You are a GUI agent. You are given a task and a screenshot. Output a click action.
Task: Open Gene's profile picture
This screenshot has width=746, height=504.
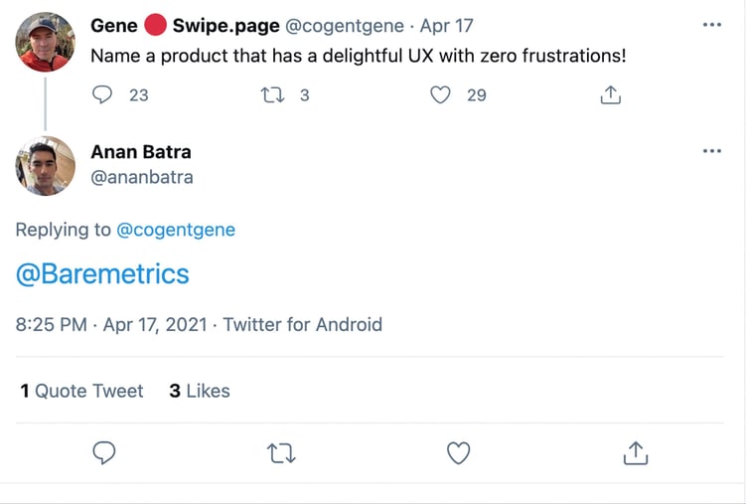click(46, 42)
